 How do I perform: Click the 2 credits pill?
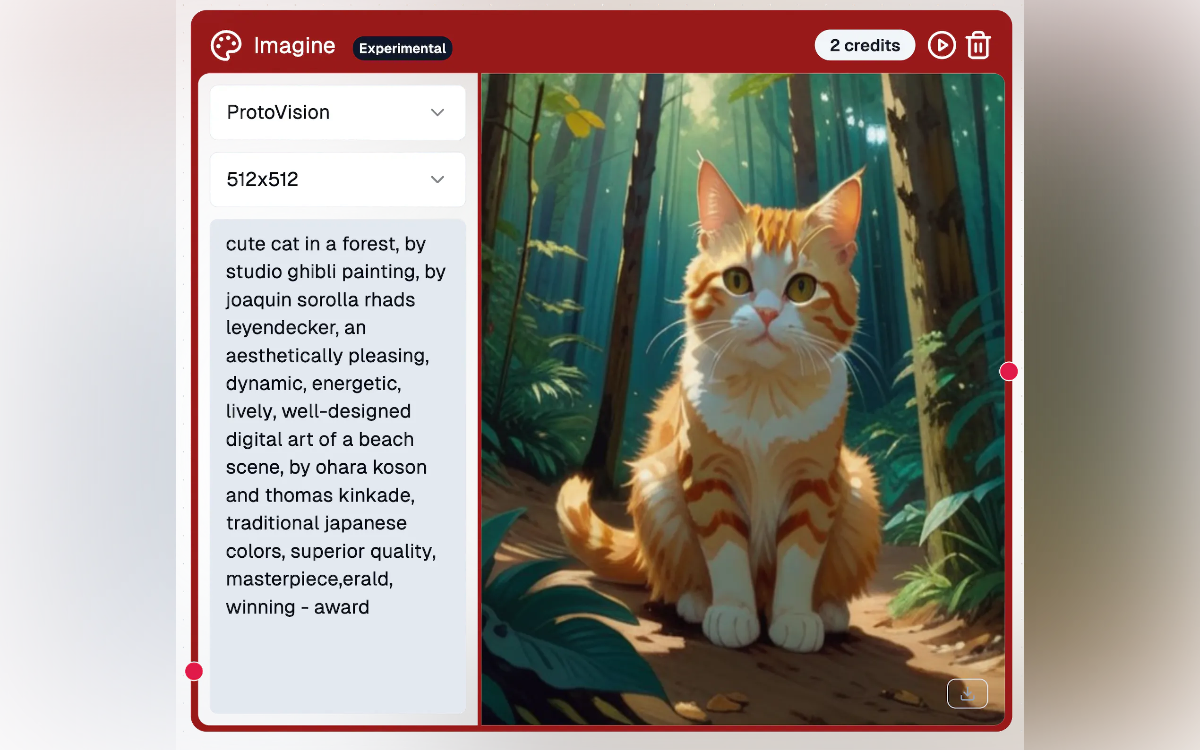pos(865,46)
